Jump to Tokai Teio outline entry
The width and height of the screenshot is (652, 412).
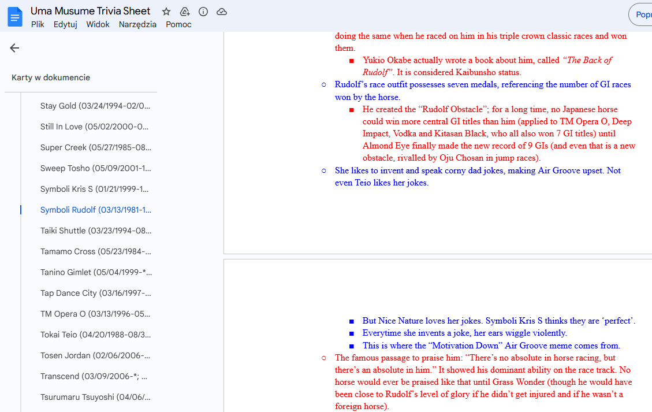(x=96, y=335)
